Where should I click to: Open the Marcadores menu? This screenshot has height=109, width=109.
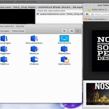pyautogui.click(x=7, y=26)
